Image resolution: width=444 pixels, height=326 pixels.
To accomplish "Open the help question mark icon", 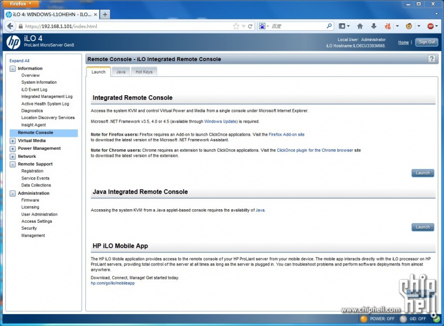I will pyautogui.click(x=431, y=59).
